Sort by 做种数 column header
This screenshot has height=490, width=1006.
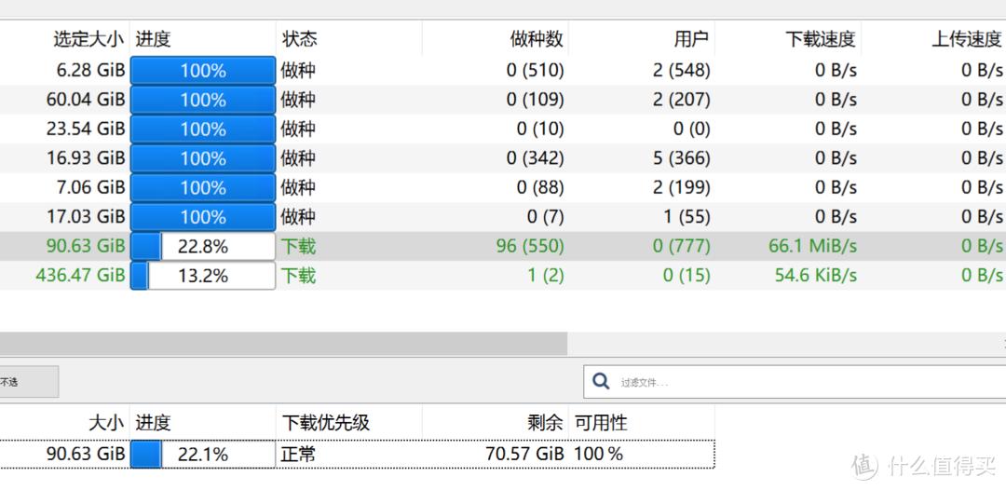point(536,39)
